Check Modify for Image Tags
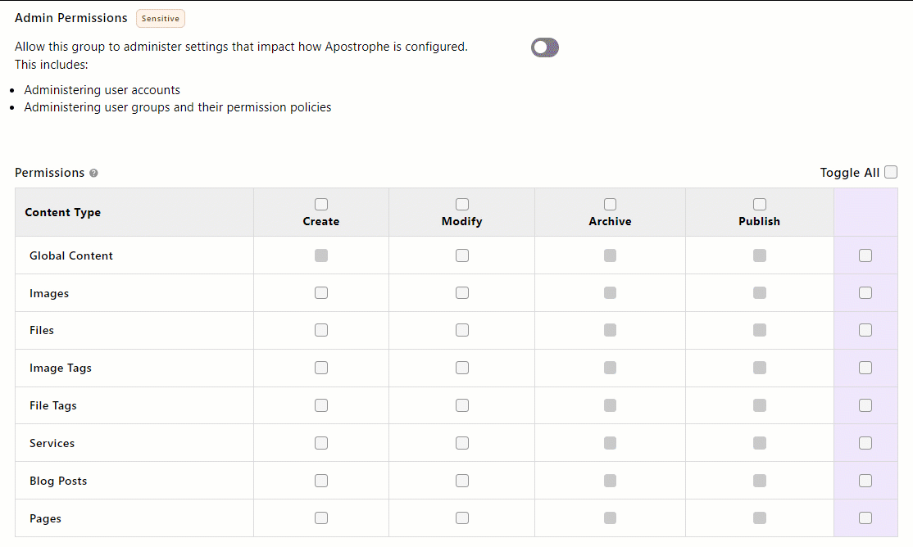The width and height of the screenshot is (913, 547). click(x=461, y=368)
